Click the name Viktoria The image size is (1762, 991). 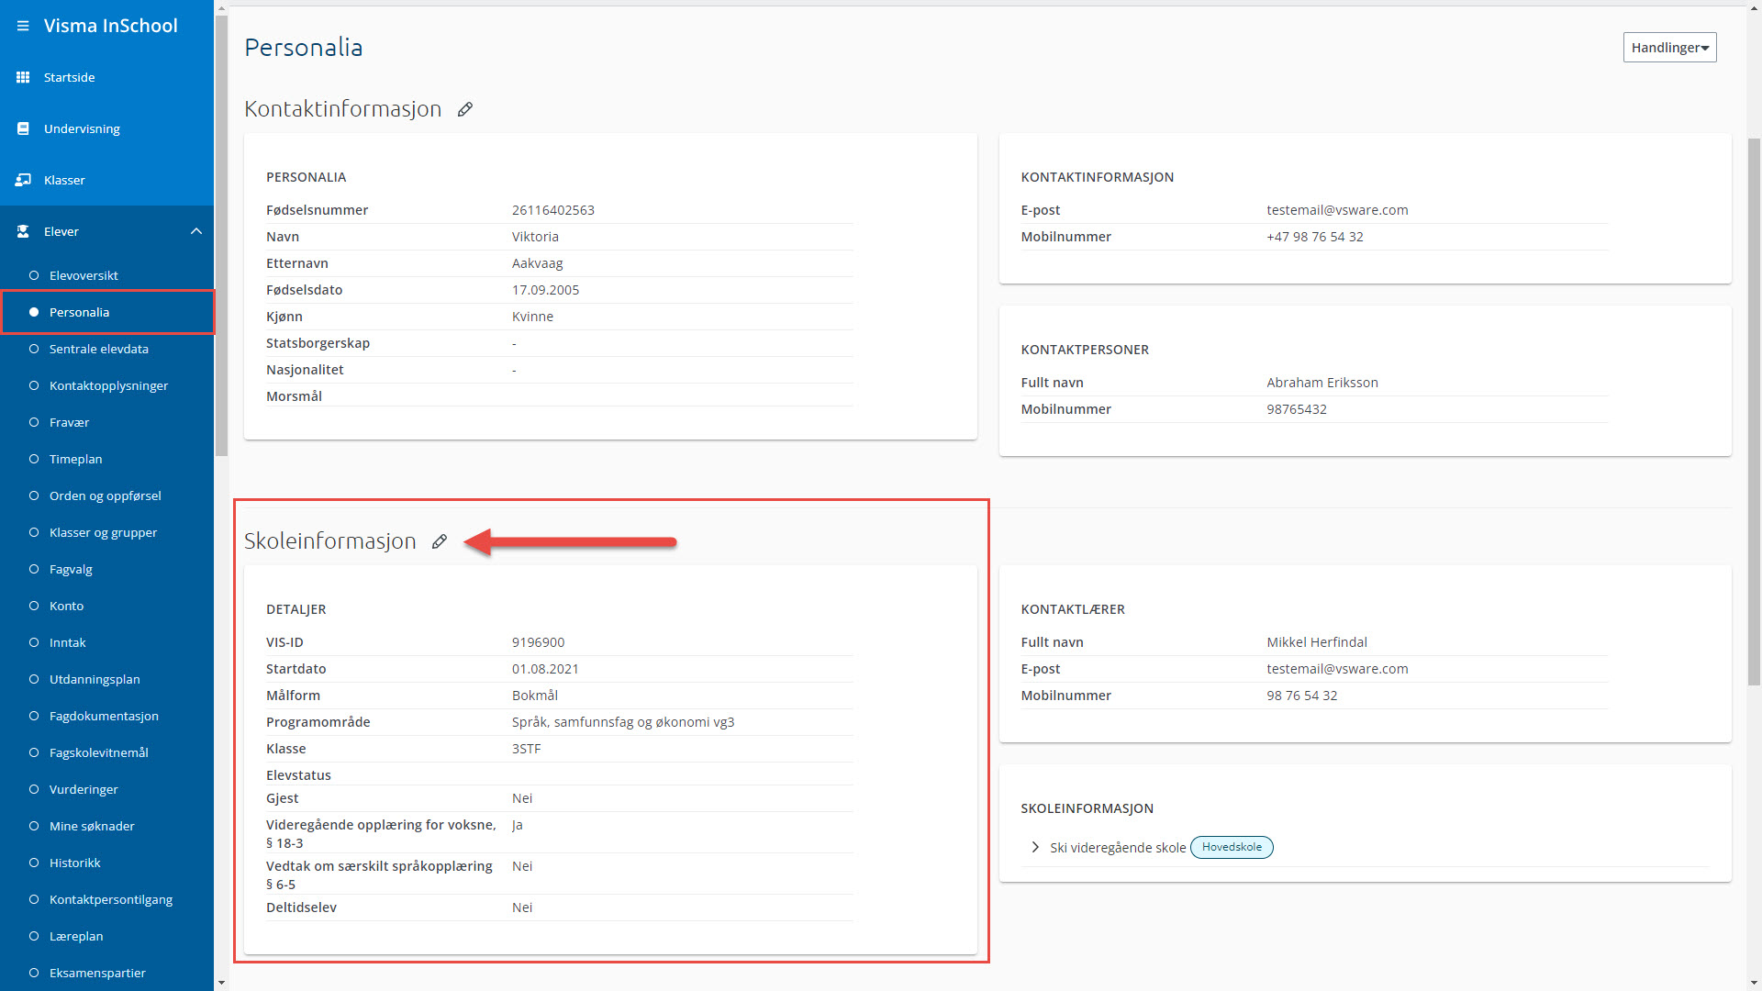tap(535, 237)
